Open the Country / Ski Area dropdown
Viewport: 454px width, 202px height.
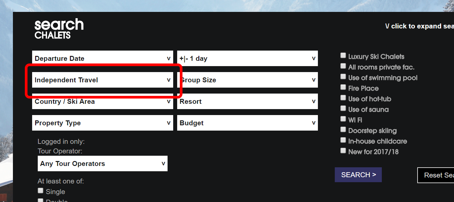click(102, 101)
